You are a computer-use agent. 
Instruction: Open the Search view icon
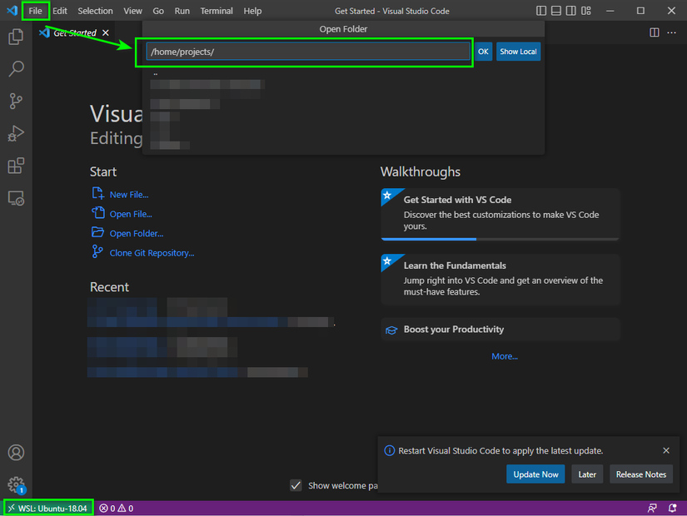[x=16, y=69]
